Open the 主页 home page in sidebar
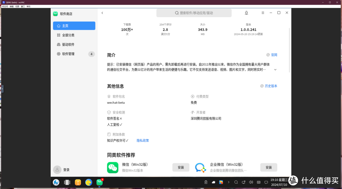Screen dimensions: 342x189 [x=74, y=26]
